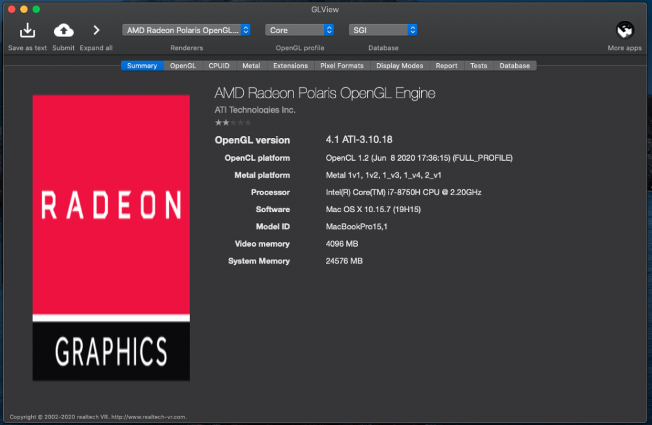652x425 pixels.
Task: Open the OpenGL profile dropdown set to Core
Action: pos(299,30)
